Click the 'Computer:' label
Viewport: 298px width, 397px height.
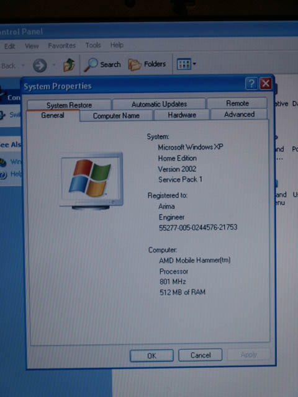click(163, 250)
